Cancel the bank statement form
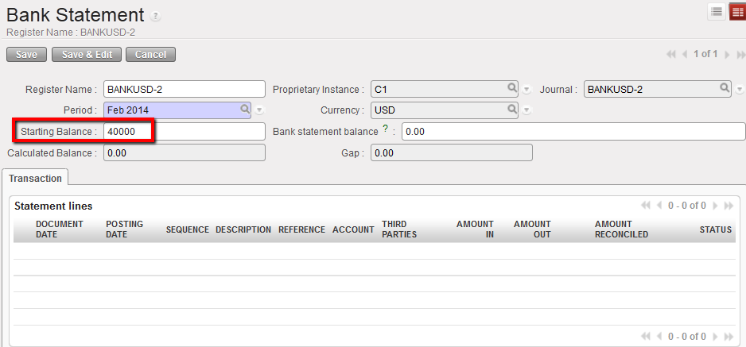Screen dimensions: 746x347 coord(150,55)
